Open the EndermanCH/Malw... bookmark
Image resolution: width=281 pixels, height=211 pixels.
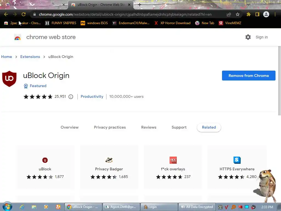point(131,23)
